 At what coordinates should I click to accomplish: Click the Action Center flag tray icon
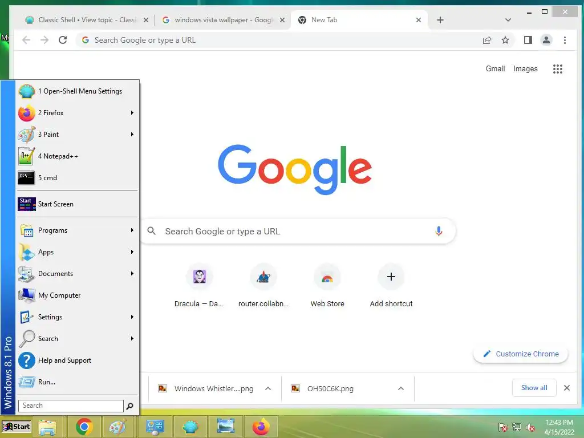pyautogui.click(x=503, y=427)
